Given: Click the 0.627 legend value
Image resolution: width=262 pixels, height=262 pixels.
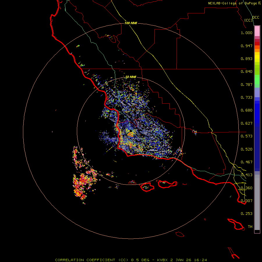Looking at the screenshot, I should (247, 123).
